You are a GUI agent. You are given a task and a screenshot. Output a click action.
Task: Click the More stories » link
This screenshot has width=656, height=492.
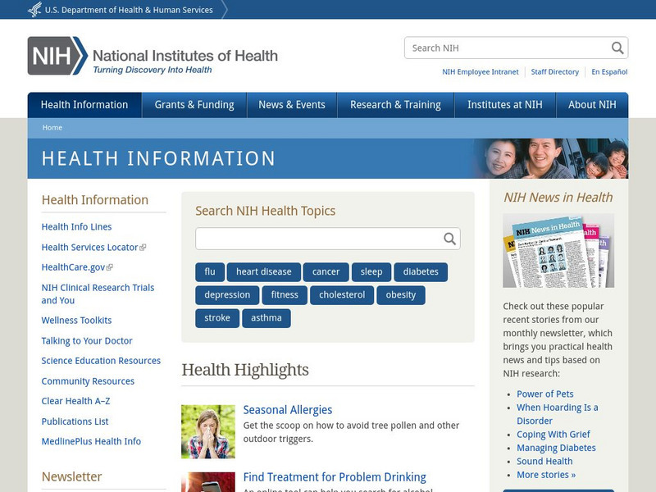point(546,475)
